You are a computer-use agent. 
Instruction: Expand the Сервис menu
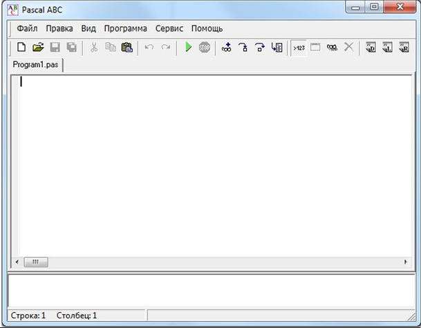169,29
